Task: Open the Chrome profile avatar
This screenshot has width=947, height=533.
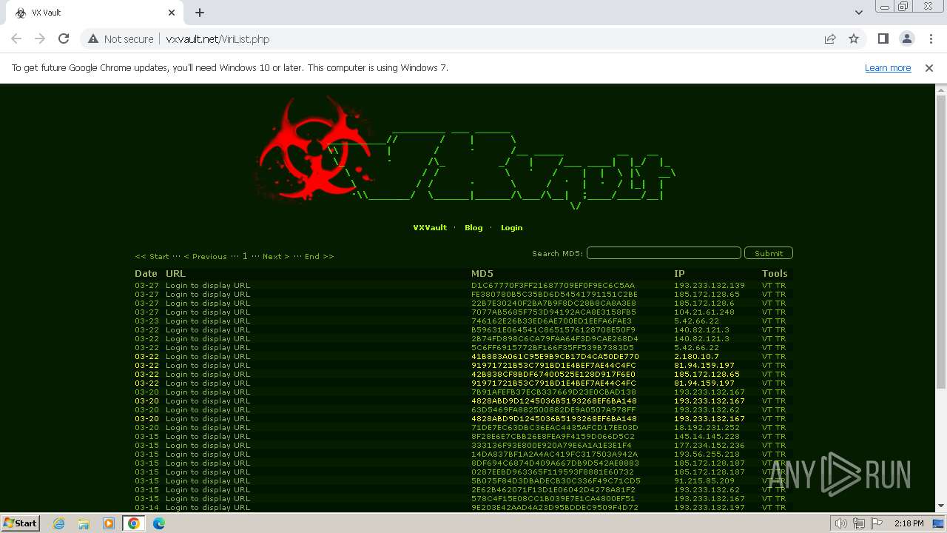Action: click(906, 38)
